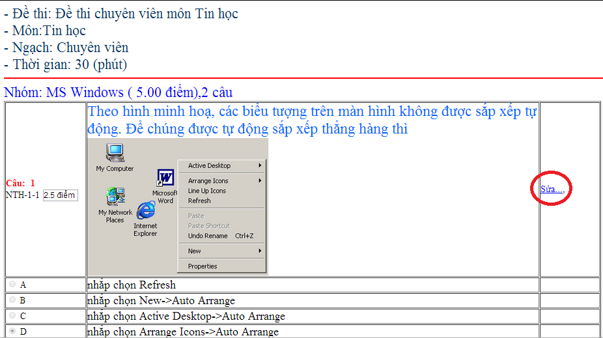The width and height of the screenshot is (603, 338).
Task: Click answer text 'nhắp chọn Refresh'
Action: [x=132, y=285]
